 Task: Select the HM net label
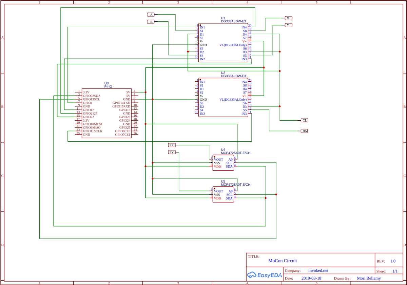pyautogui.click(x=305, y=131)
